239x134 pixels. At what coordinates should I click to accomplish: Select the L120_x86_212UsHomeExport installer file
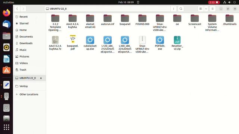click(x=108, y=45)
